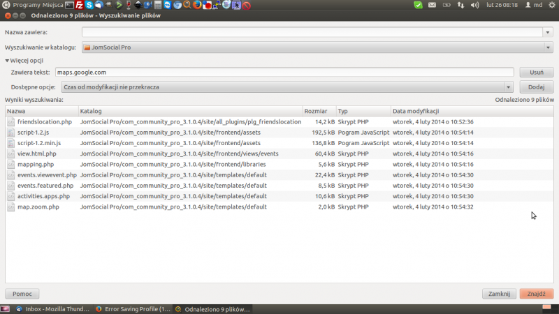Select the events.featured.php result row
Screen dimensions: 559x314
(279, 186)
